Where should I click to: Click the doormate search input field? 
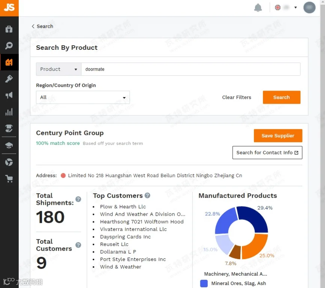click(191, 69)
